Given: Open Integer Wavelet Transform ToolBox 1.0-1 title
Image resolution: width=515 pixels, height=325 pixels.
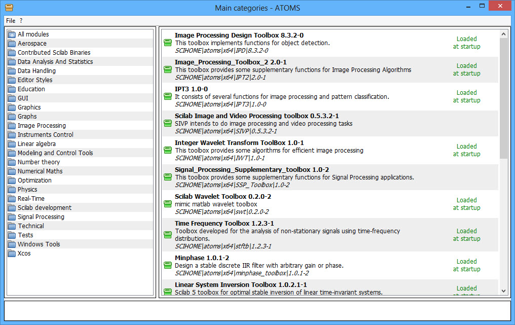Looking at the screenshot, I should [239, 143].
